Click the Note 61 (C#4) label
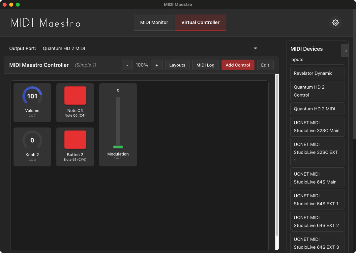This screenshot has width=356, height=253. (x=75, y=160)
